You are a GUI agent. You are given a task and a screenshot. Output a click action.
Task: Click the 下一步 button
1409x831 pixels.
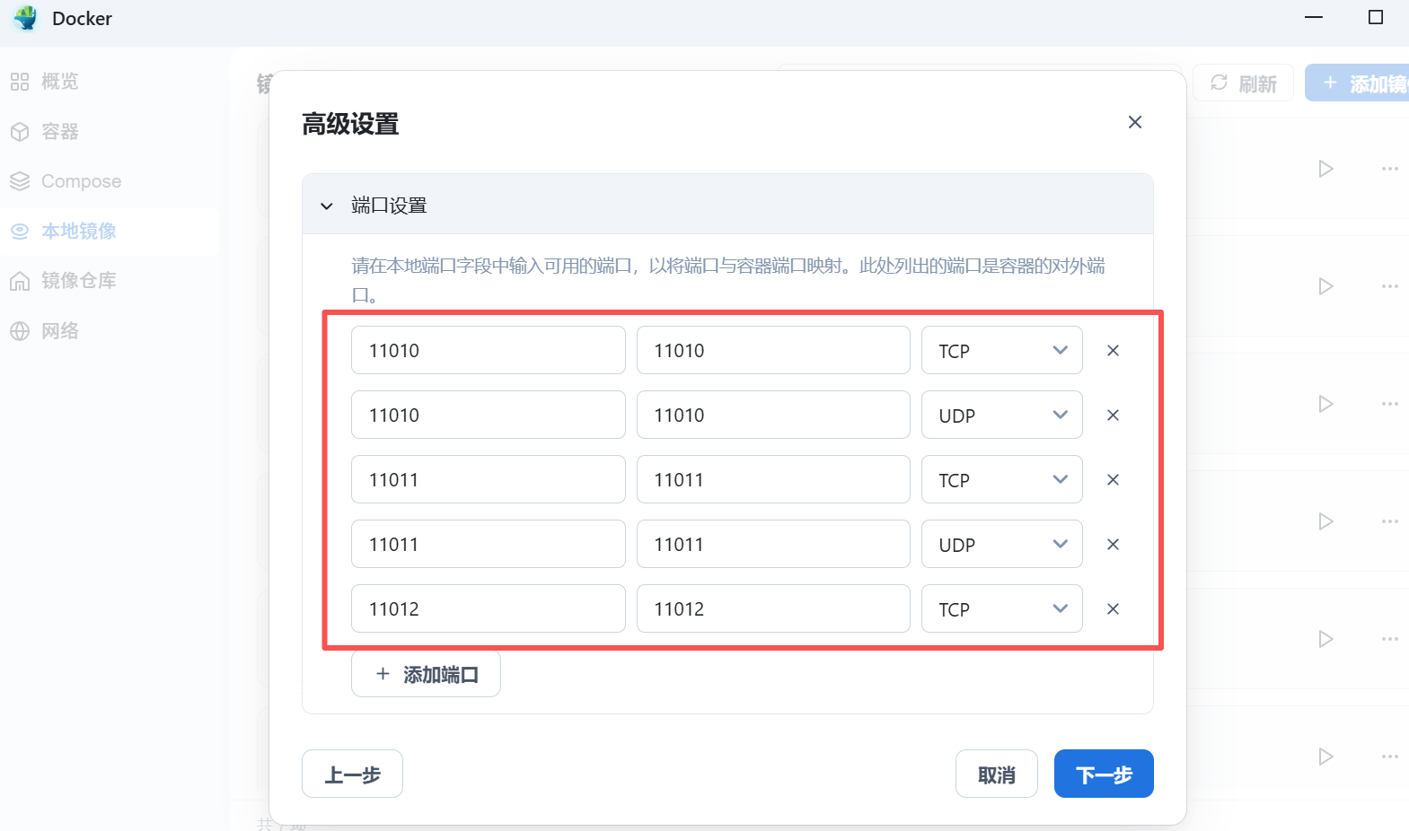click(1103, 774)
